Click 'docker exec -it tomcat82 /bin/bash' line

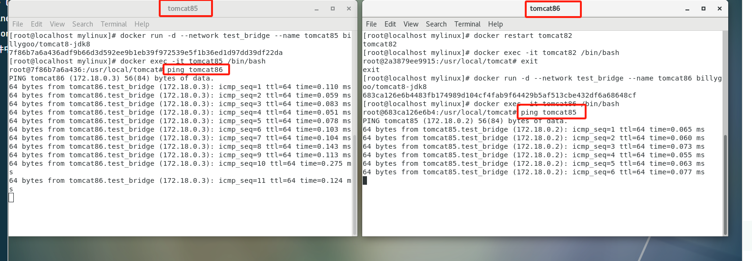click(x=491, y=53)
